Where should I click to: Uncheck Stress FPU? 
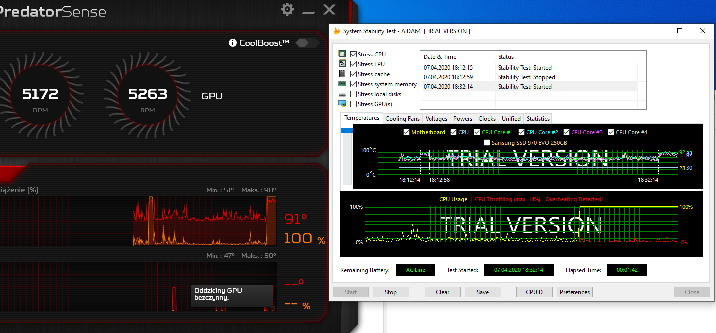[353, 64]
